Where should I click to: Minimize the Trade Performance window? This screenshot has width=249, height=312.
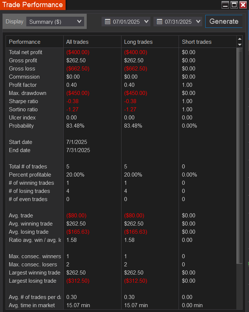coord(225,5)
